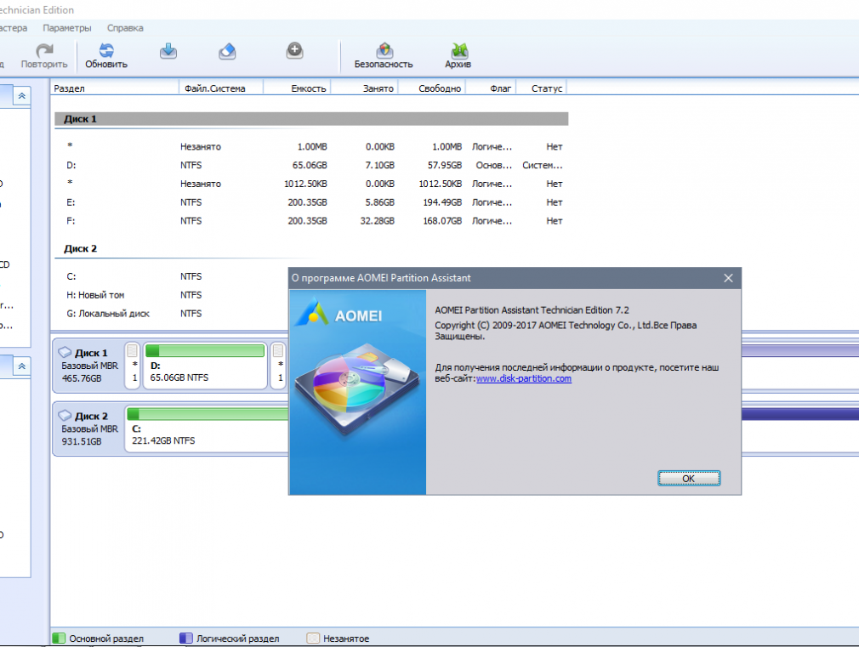The height and width of the screenshot is (647, 859).
Task: Click the 931.51GB size label of Диск 2
Action: pos(82,441)
